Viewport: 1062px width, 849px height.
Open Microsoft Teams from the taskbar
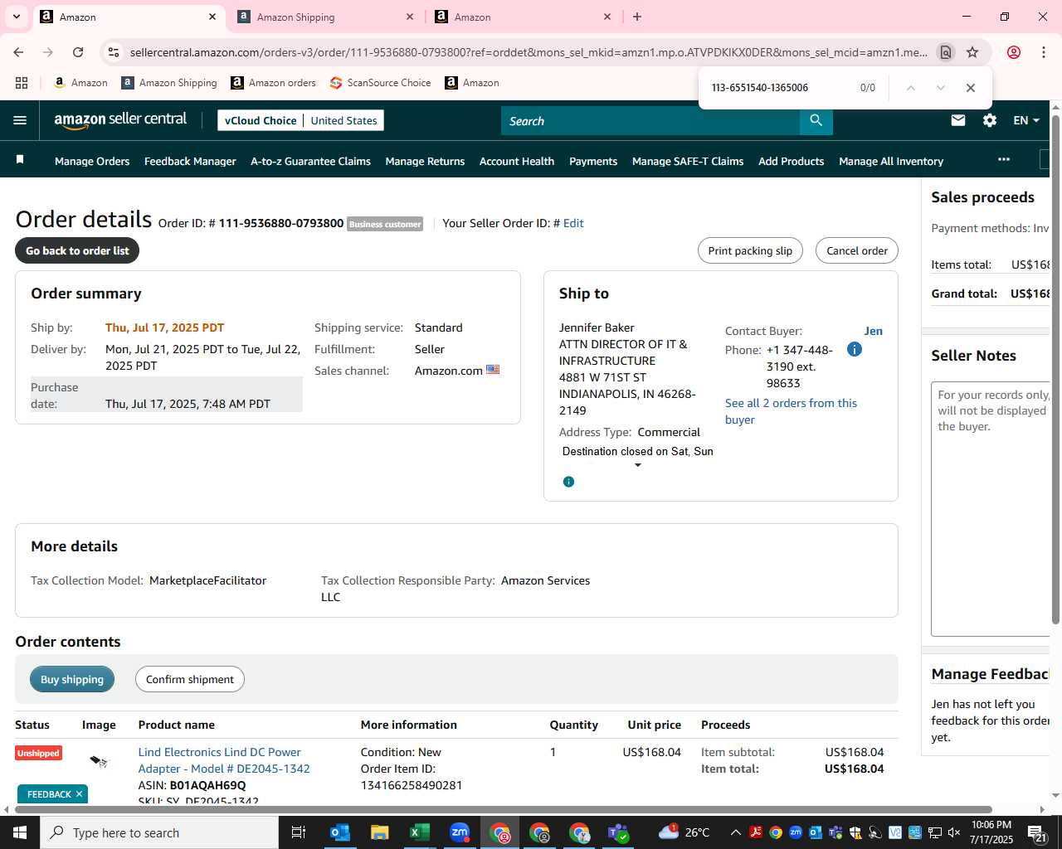pyautogui.click(x=619, y=832)
